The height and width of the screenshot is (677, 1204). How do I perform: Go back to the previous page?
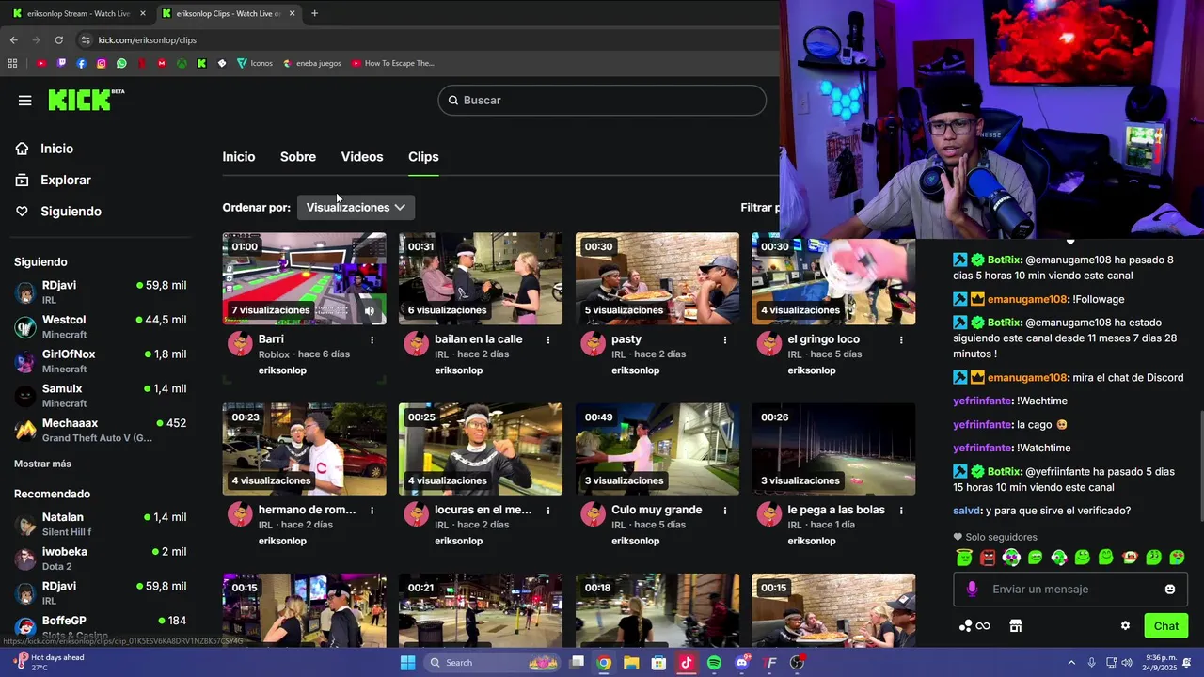click(x=13, y=40)
